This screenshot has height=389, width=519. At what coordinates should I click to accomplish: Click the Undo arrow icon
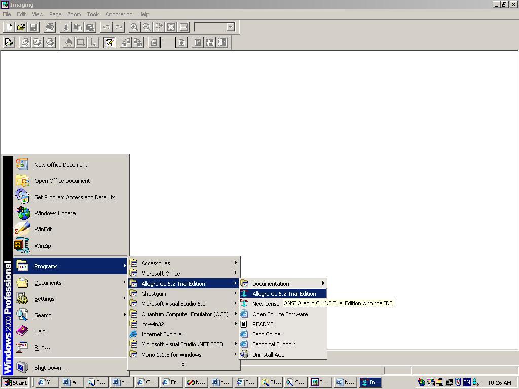click(106, 27)
